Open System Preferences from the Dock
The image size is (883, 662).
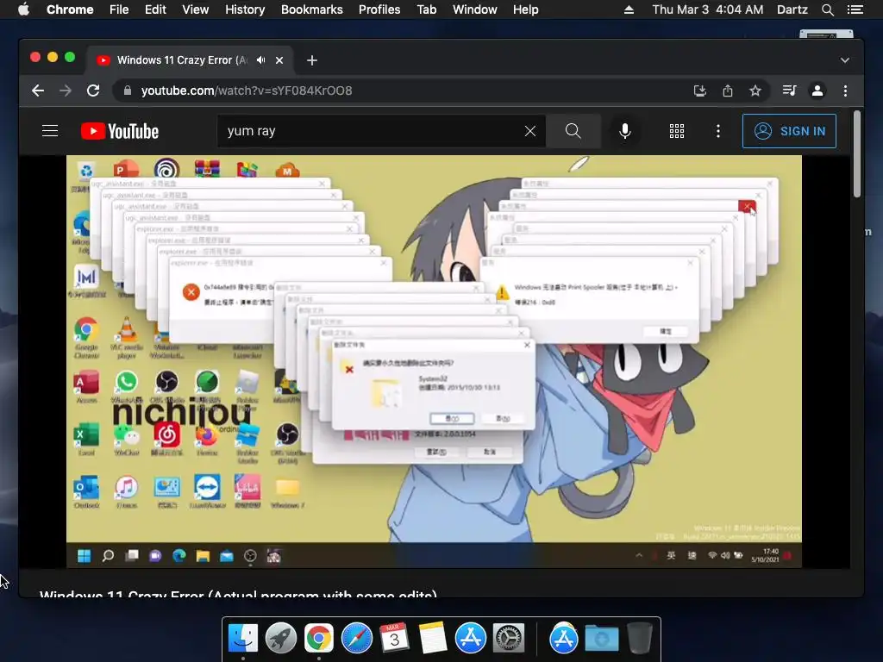coord(509,639)
